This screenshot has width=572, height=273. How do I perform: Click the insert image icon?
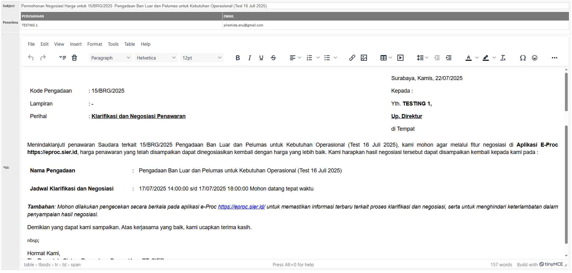coord(364,58)
